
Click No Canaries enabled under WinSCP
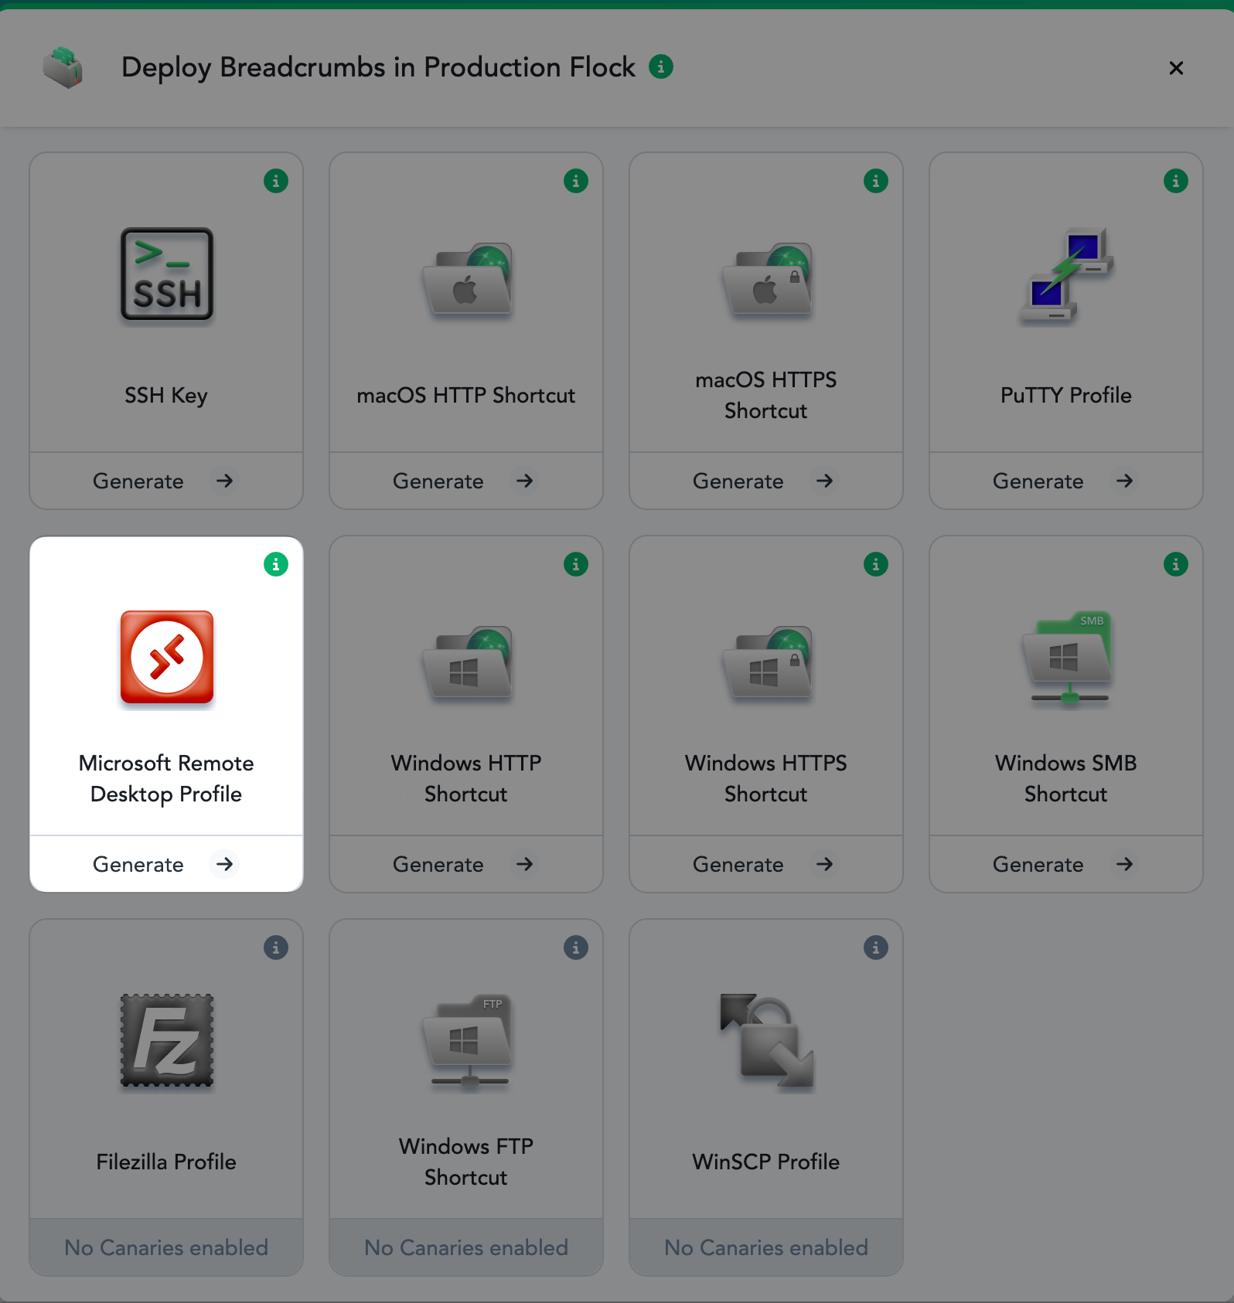[x=766, y=1247]
